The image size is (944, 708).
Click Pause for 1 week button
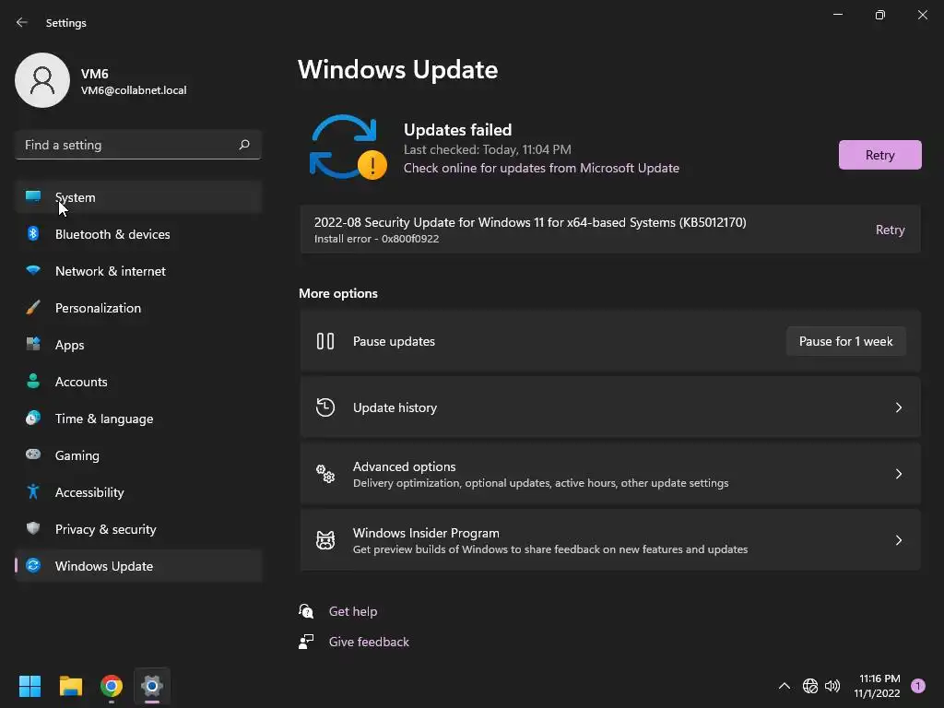point(845,341)
